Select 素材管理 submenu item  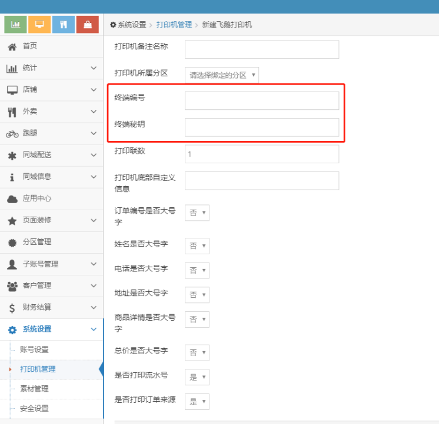(x=34, y=389)
